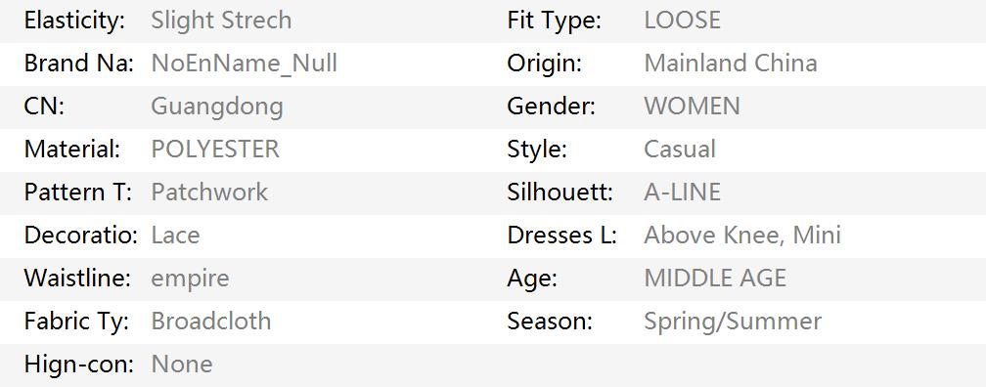
Task: Click the Casual style value
Action: [680, 150]
